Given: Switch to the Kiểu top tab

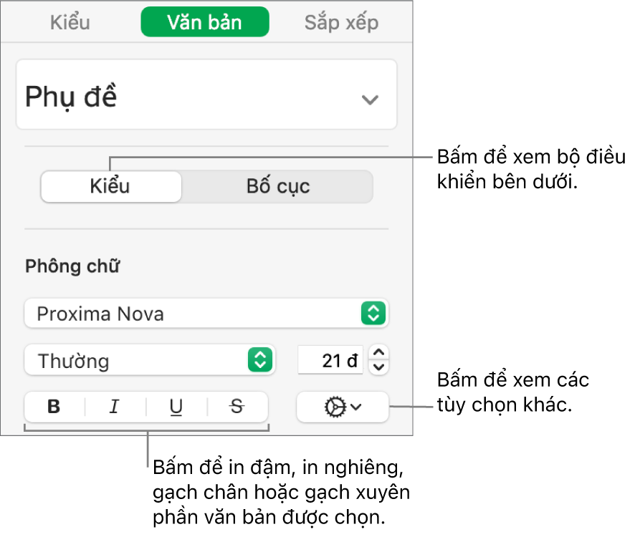Looking at the screenshot, I should coord(70,22).
